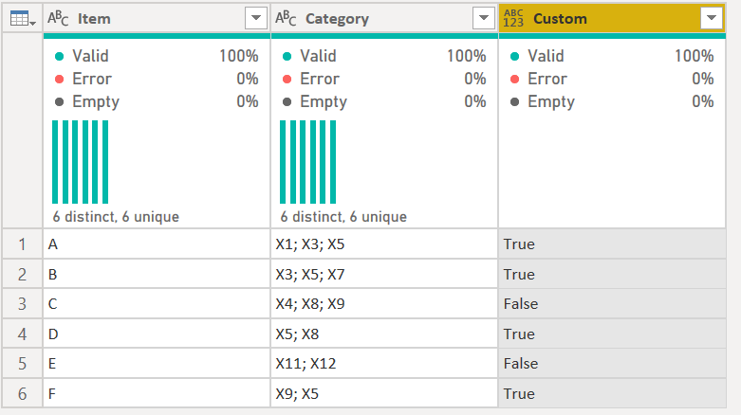
Task: Click Empty 0% in Item column quality
Action: click(157, 101)
